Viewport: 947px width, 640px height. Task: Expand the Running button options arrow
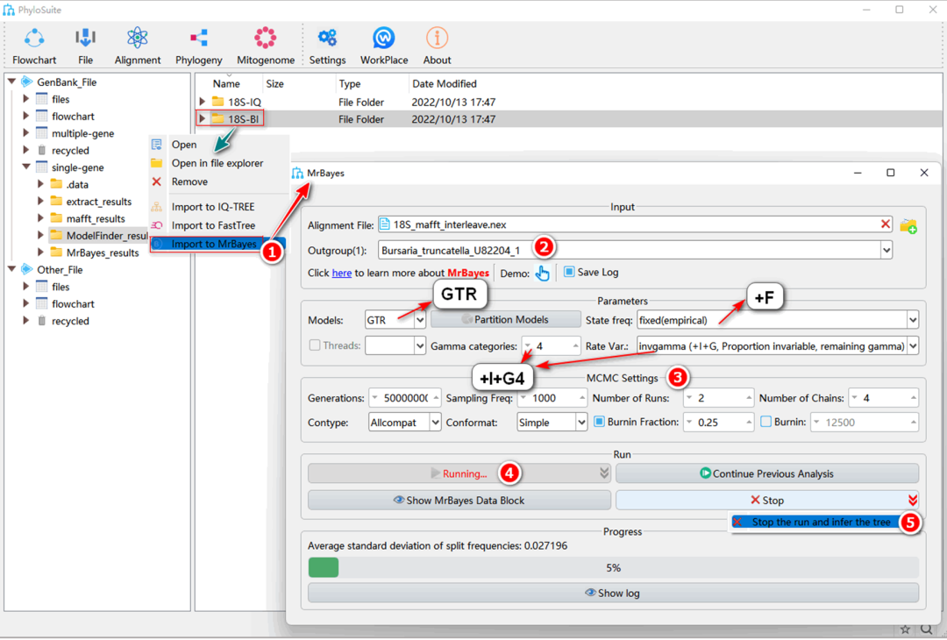[604, 473]
